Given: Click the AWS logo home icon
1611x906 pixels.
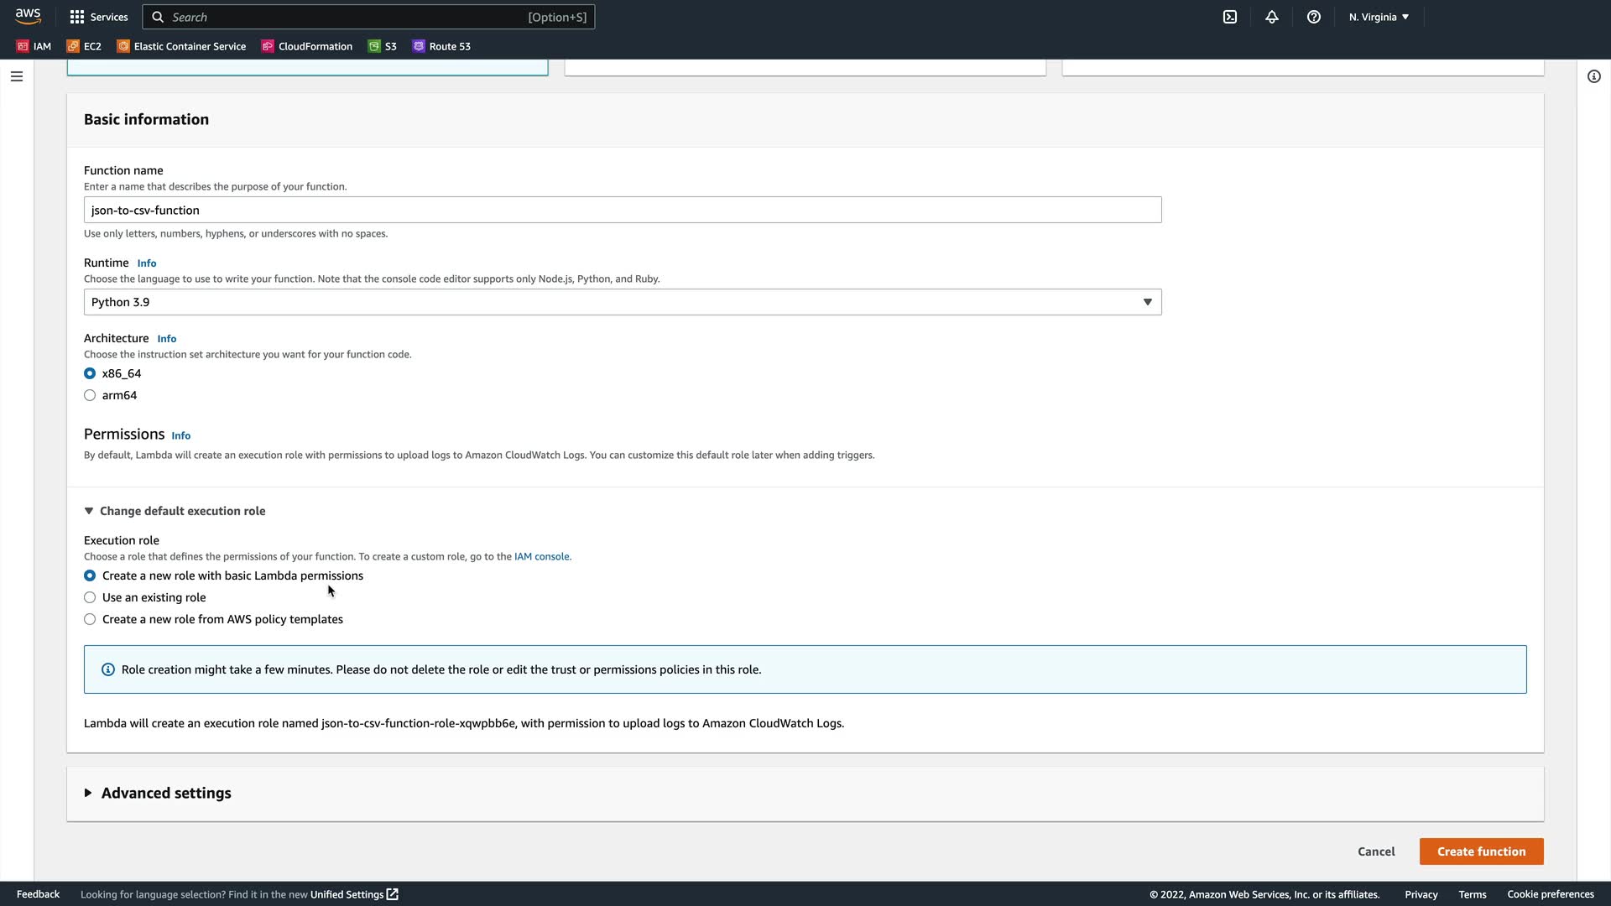Looking at the screenshot, I should (x=28, y=17).
